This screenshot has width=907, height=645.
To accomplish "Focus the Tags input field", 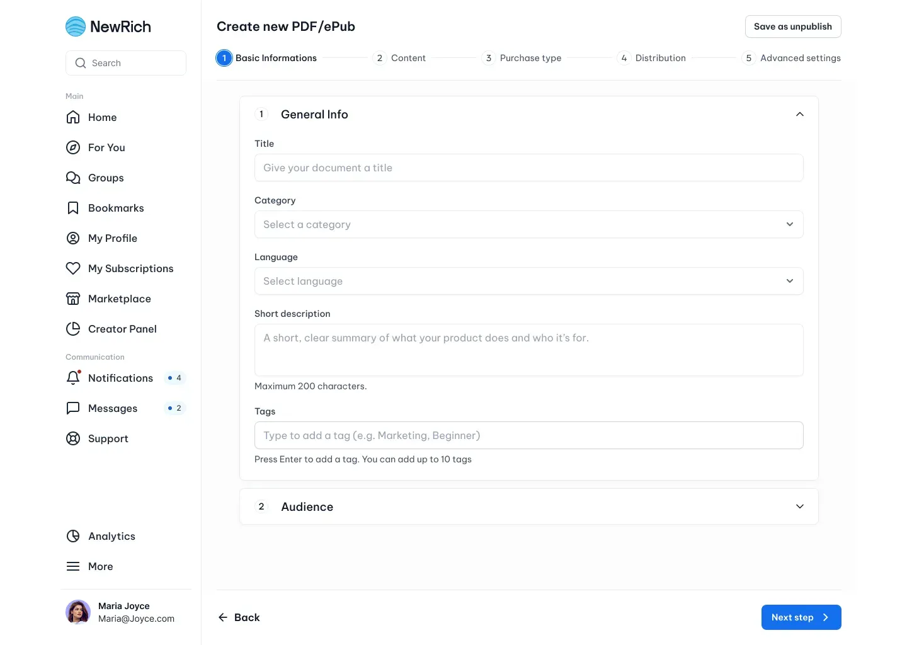I will coord(529,435).
